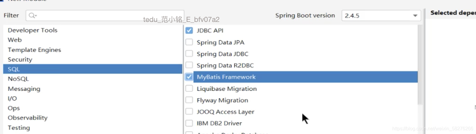476x134 pixels.
Task: Open the Spring Boot version dropdown
Action: point(381,15)
